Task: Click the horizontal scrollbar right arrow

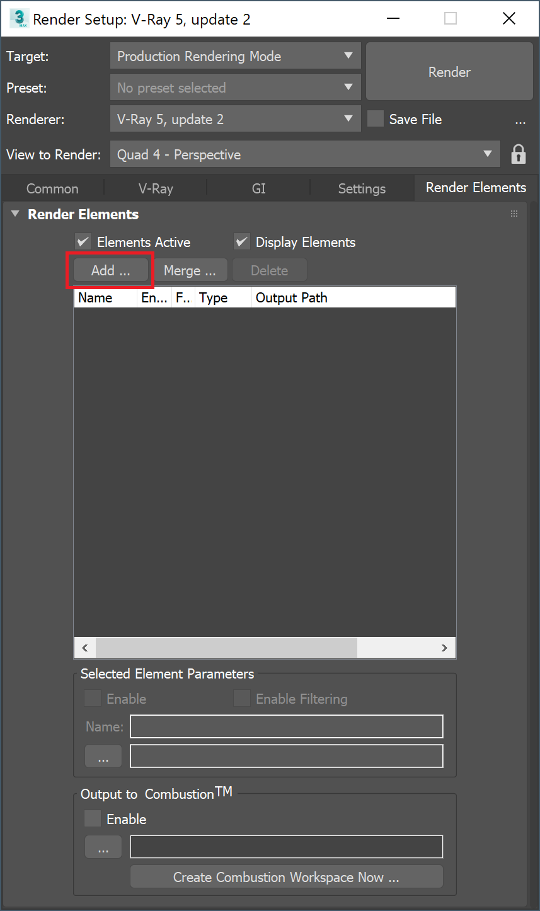Action: click(x=444, y=648)
